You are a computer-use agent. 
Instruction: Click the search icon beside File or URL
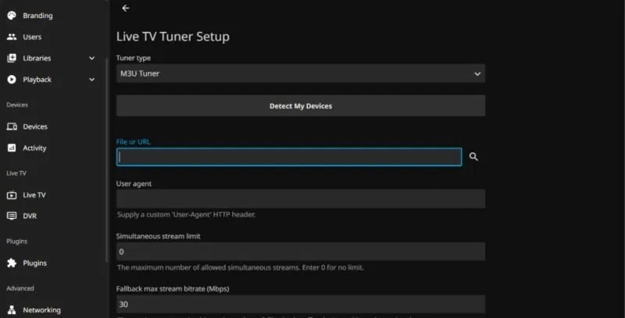[x=473, y=157]
